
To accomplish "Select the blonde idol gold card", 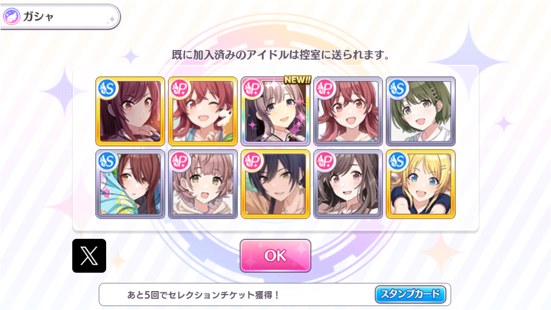I will point(421,184).
